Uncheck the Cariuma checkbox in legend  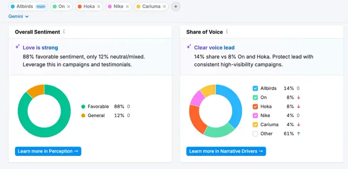(x=255, y=124)
